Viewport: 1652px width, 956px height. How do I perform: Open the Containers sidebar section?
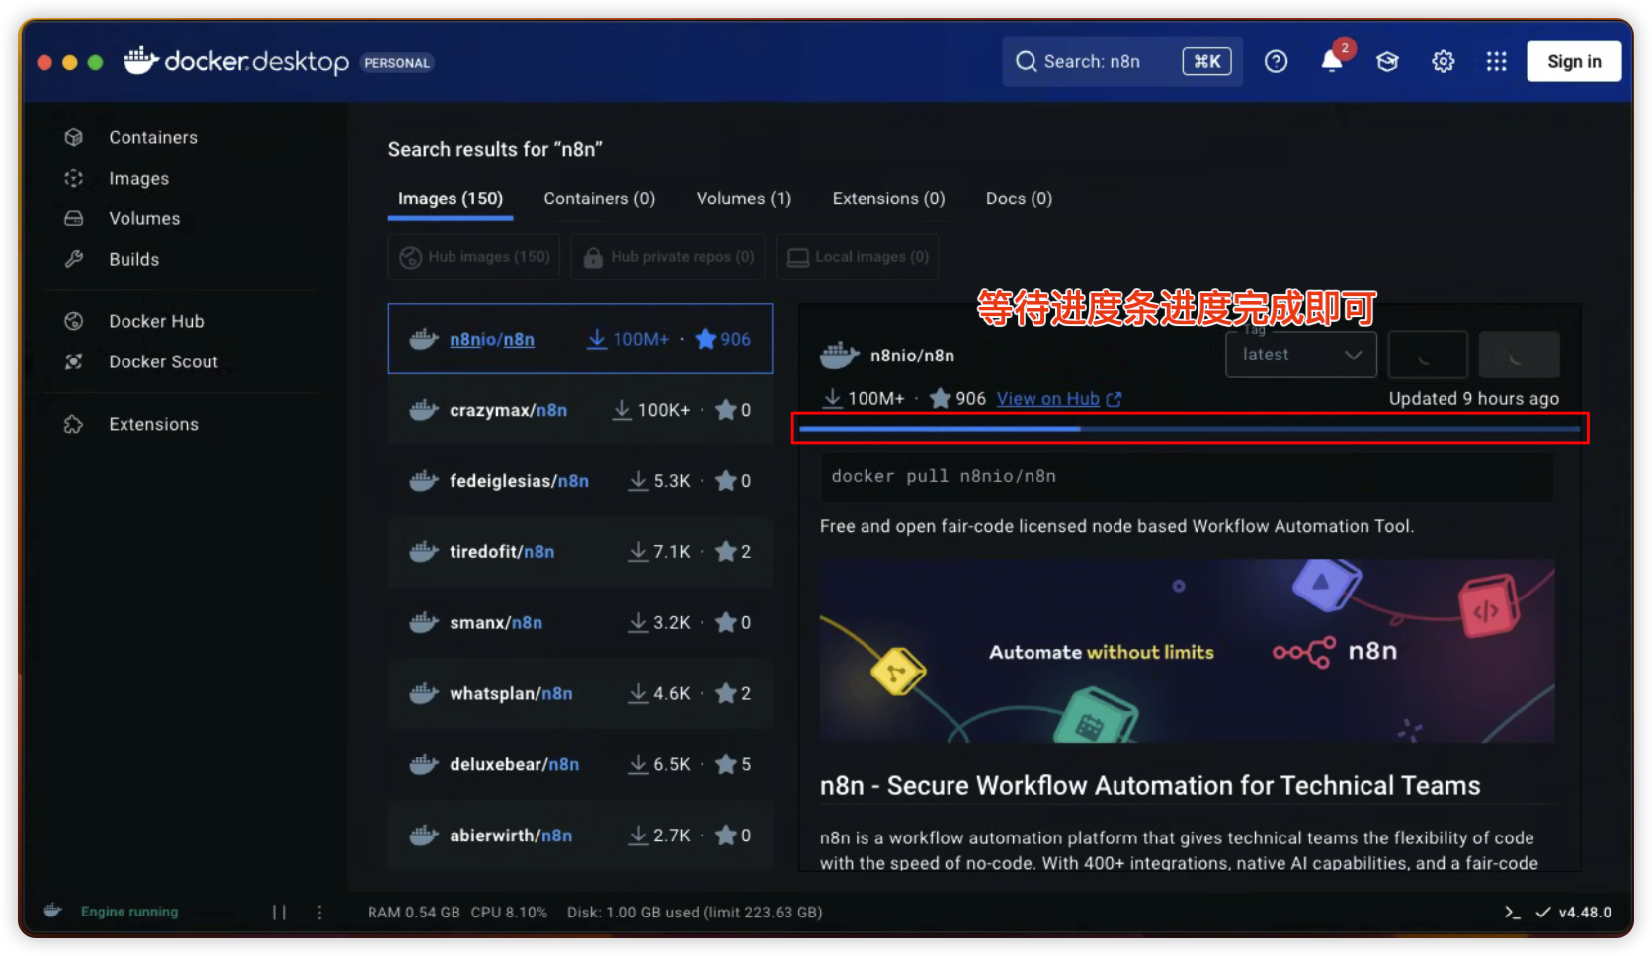click(x=153, y=137)
